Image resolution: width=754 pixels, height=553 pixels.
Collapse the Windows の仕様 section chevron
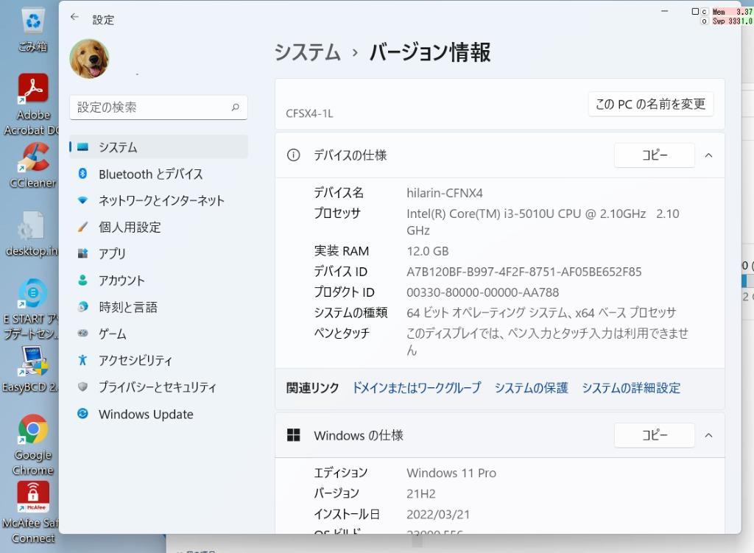pos(708,435)
